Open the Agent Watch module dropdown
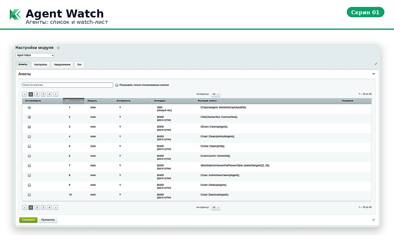 pos(35,55)
